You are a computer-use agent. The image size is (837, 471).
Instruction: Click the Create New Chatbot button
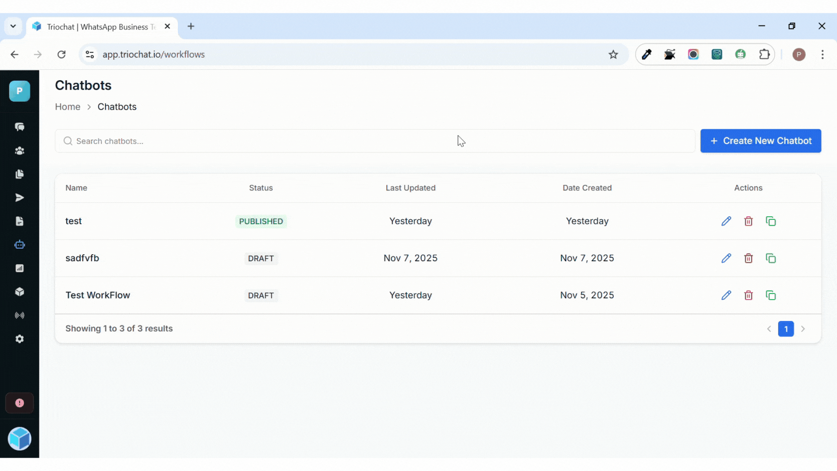coord(761,141)
